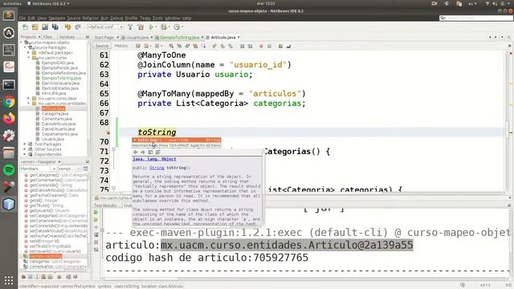Open Spotify from the Ubuntu dock
514x289 pixels.
point(9,170)
